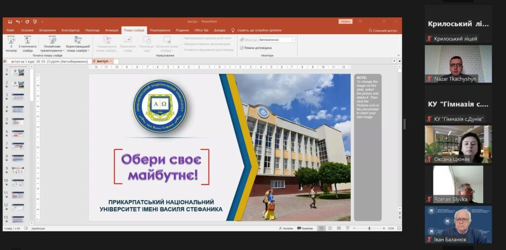Switch to Reading view icon
Image resolution: width=506 pixels, height=250 pixels.
[339, 228]
